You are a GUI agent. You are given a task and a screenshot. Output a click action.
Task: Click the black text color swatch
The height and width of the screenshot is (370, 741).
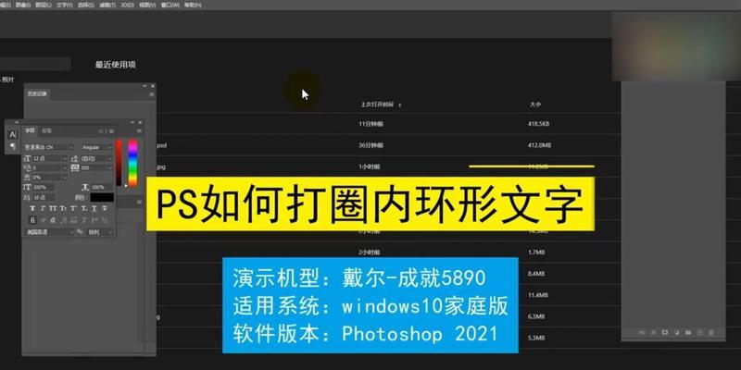(102, 197)
